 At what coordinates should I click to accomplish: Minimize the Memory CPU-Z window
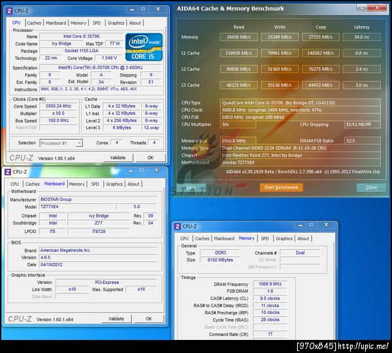coord(301,225)
